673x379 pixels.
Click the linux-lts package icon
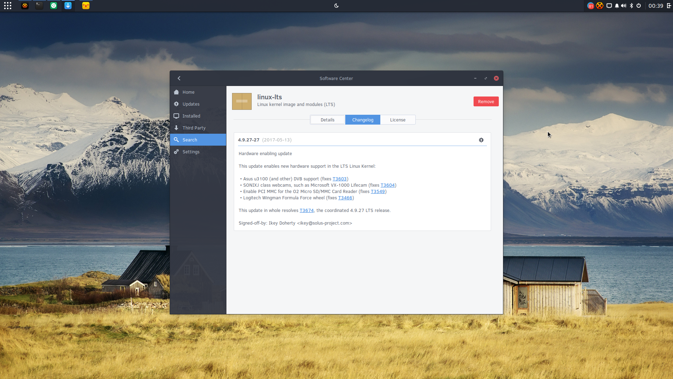pos(242,101)
